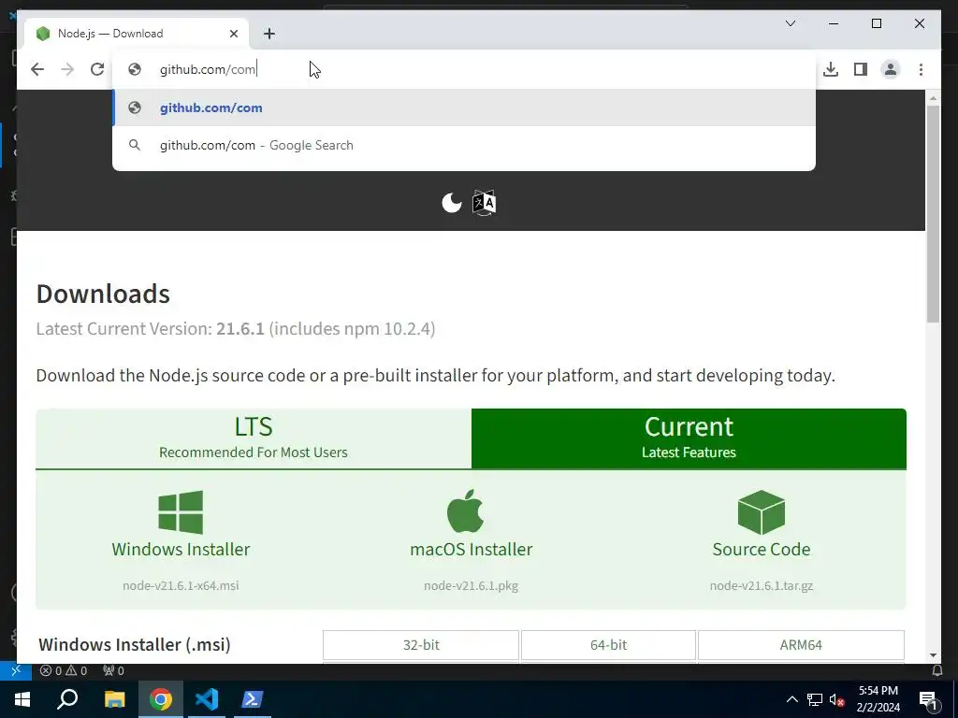Download node-v21.6.1.pkg
Viewport: 958px width, 718px height.
(x=472, y=585)
